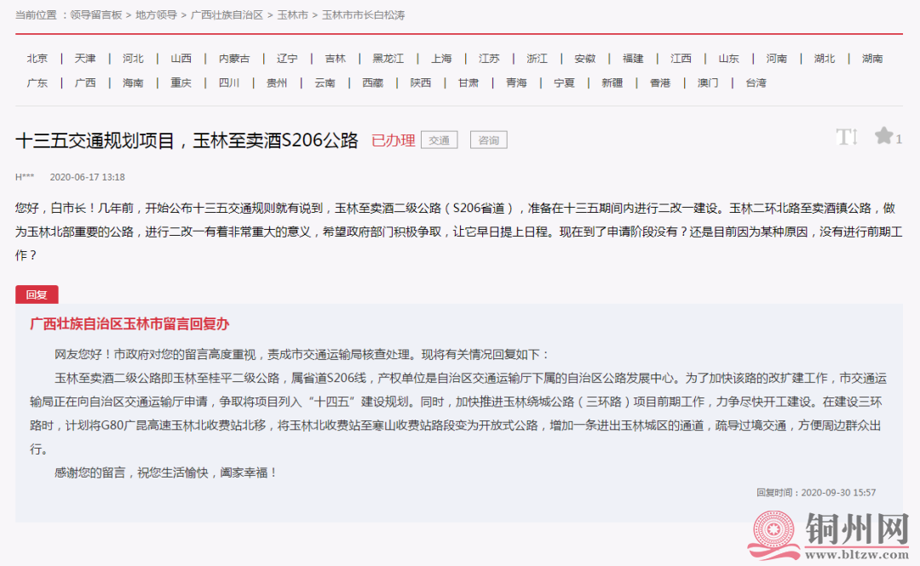Choose 广西 in province navigation
The width and height of the screenshot is (920, 566).
coord(85,83)
